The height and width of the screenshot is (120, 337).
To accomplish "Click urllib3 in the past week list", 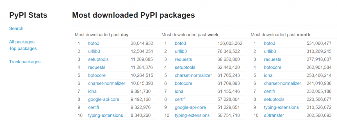I will [x=181, y=51].
